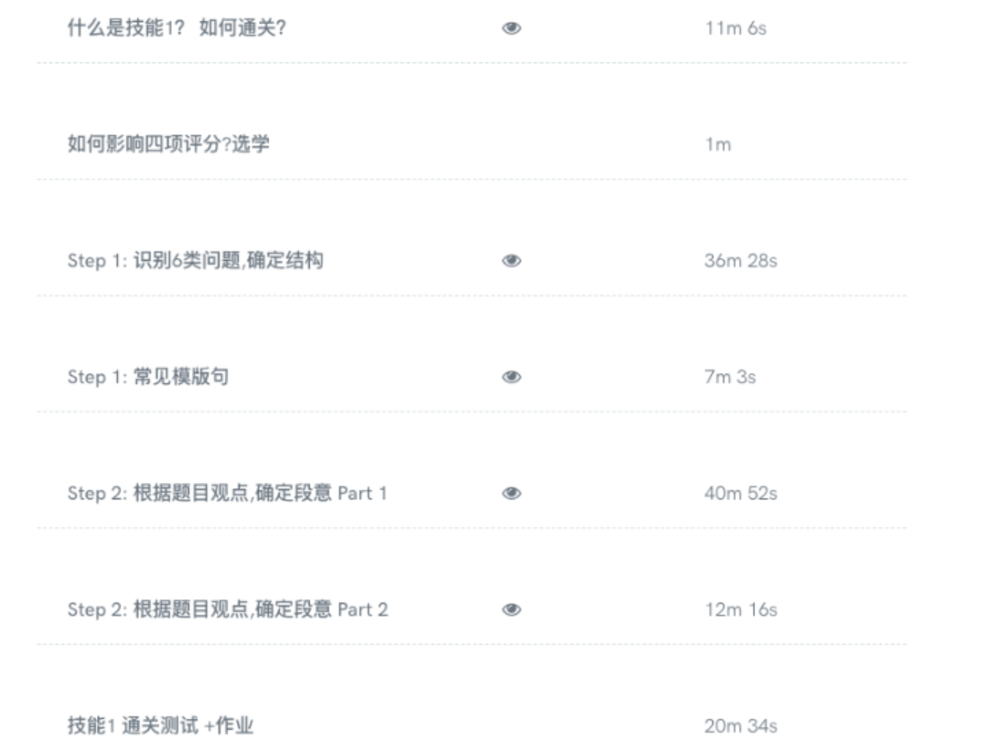The image size is (1008, 751).
Task: Toggle the eye icon on the Part 2 lesson row
Action: [511, 609]
